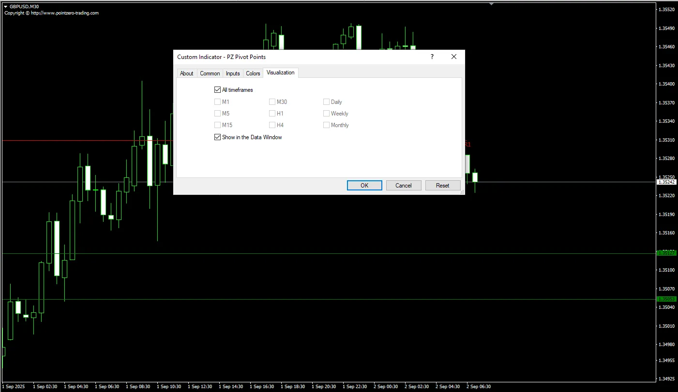Select the Inputs tab
Screen dimensions: 678x392
click(233, 73)
